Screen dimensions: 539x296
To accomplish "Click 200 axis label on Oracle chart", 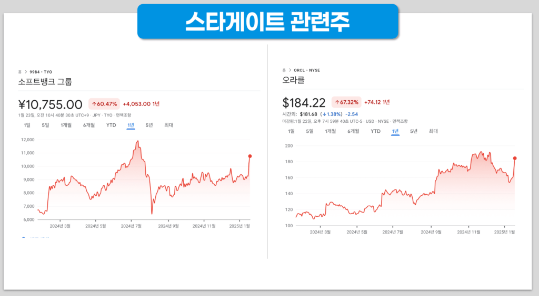I will tap(289, 146).
